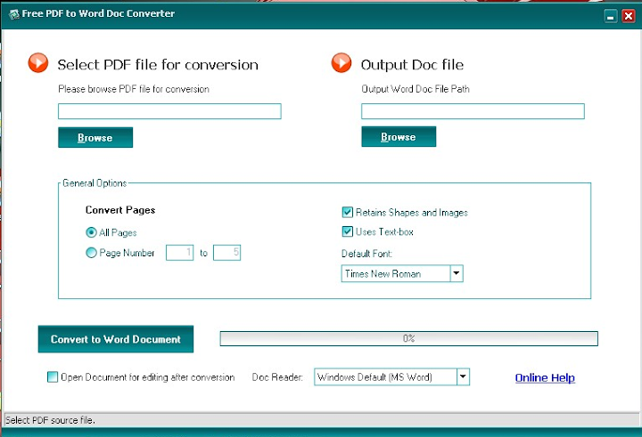
Task: Toggle the Uses Text-box checkbox
Action: 347,231
